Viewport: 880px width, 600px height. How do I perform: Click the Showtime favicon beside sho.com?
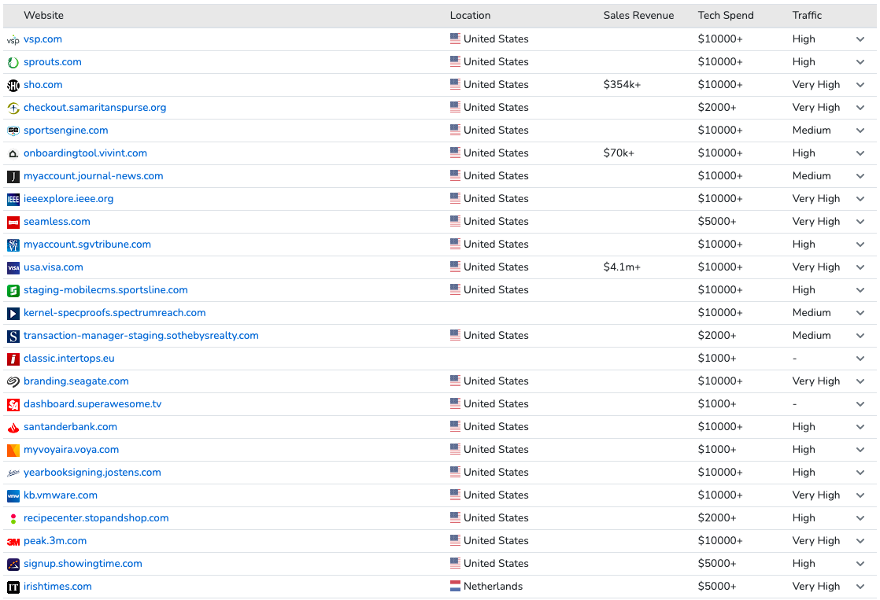(x=13, y=85)
